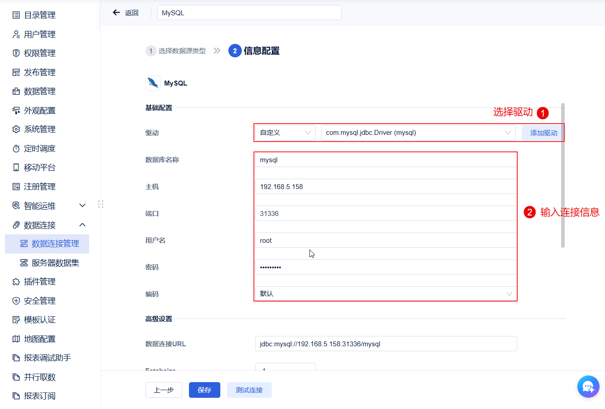This screenshot has height=409, width=605.
Task: Click the 上一步 button
Action: coord(164,390)
